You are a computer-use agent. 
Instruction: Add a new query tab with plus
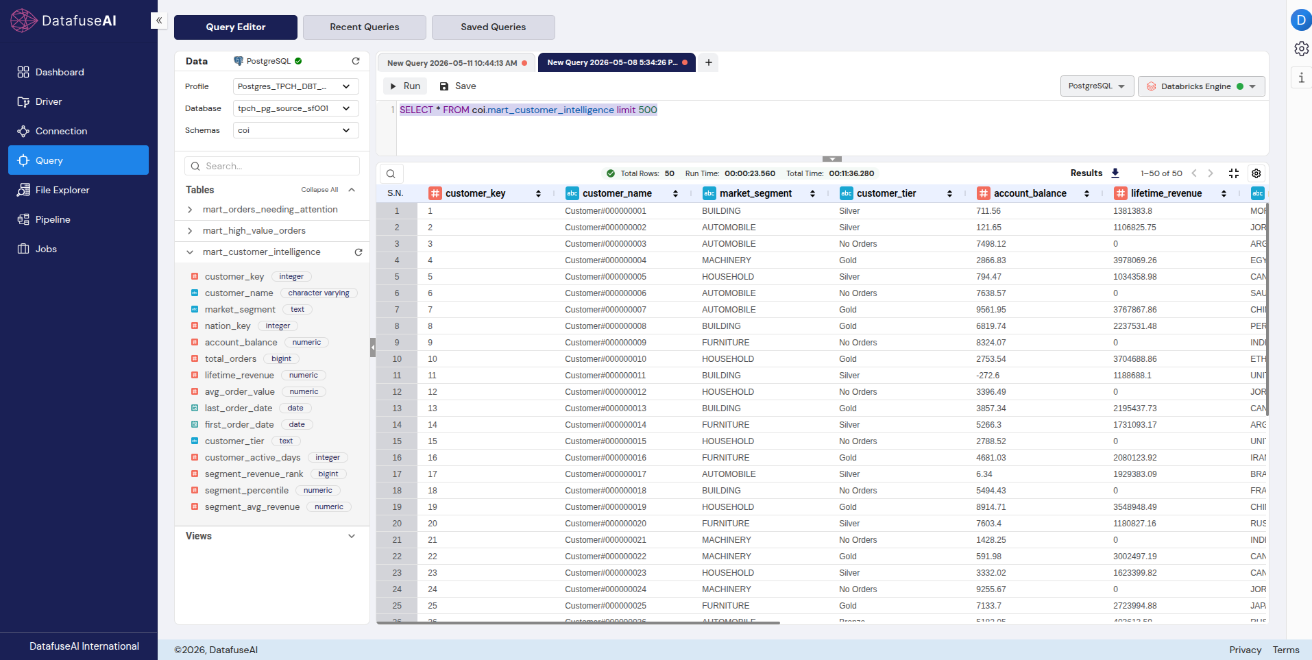[709, 62]
